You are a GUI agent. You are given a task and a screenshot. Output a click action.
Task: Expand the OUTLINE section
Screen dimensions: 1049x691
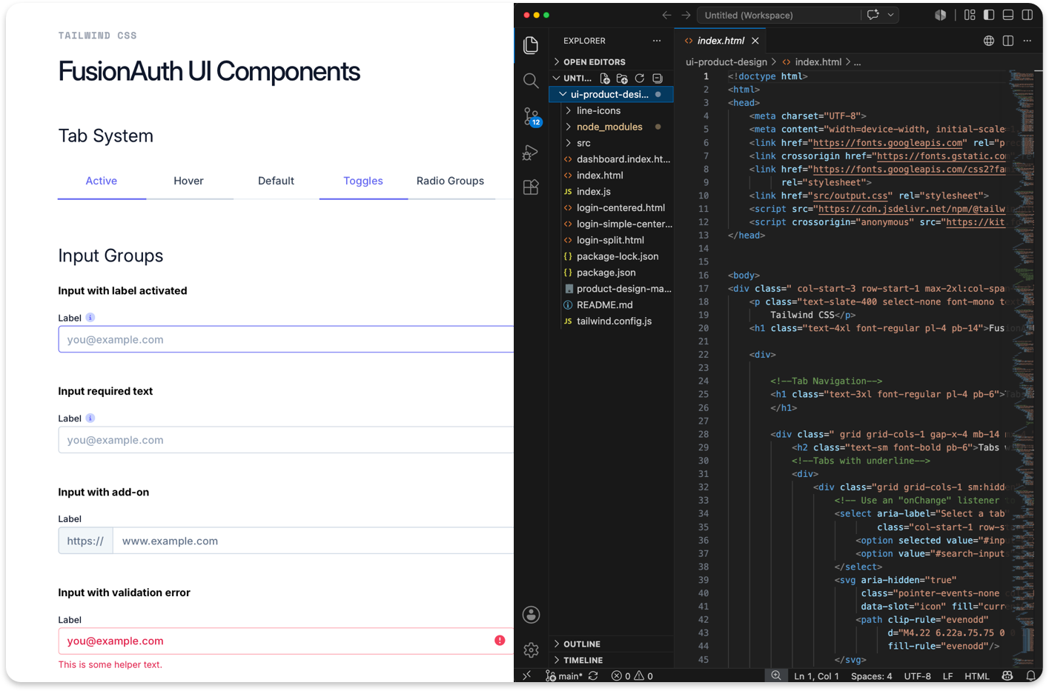click(x=612, y=644)
